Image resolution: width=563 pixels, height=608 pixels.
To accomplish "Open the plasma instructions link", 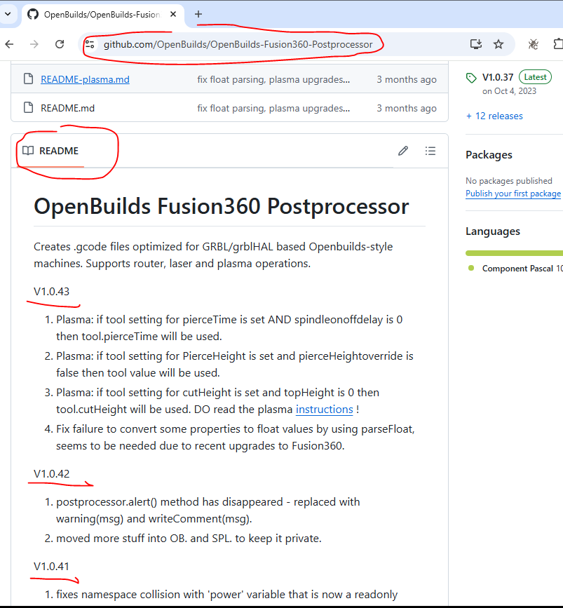I will [324, 410].
